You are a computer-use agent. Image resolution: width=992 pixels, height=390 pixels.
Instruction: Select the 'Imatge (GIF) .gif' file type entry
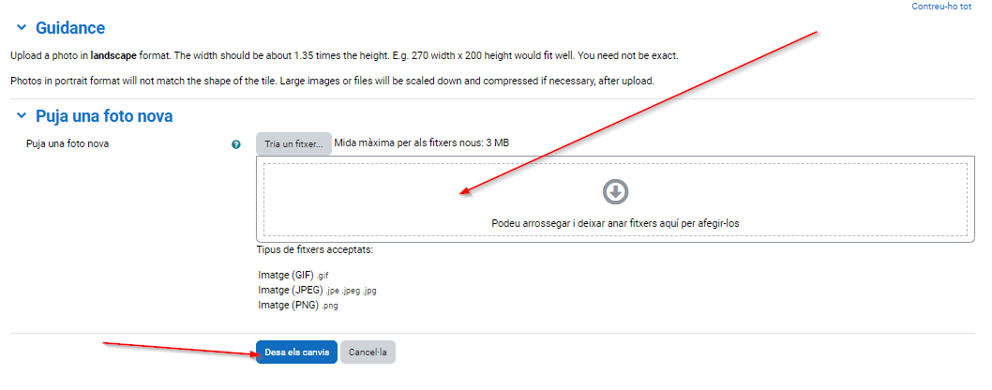293,276
